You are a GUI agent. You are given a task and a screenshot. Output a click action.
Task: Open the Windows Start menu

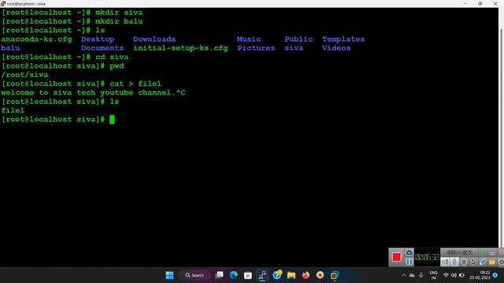point(169,275)
